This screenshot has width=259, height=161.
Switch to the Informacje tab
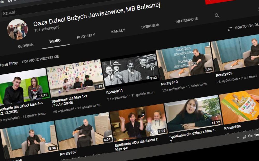[x=186, y=20]
